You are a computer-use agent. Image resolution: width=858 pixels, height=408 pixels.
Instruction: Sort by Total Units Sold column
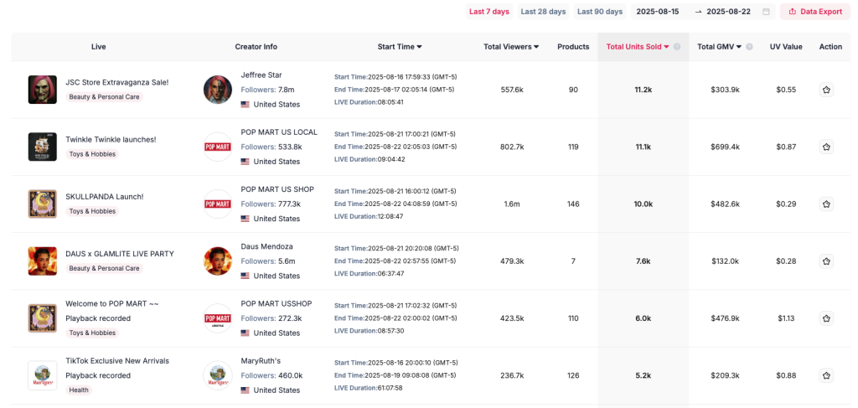point(638,47)
